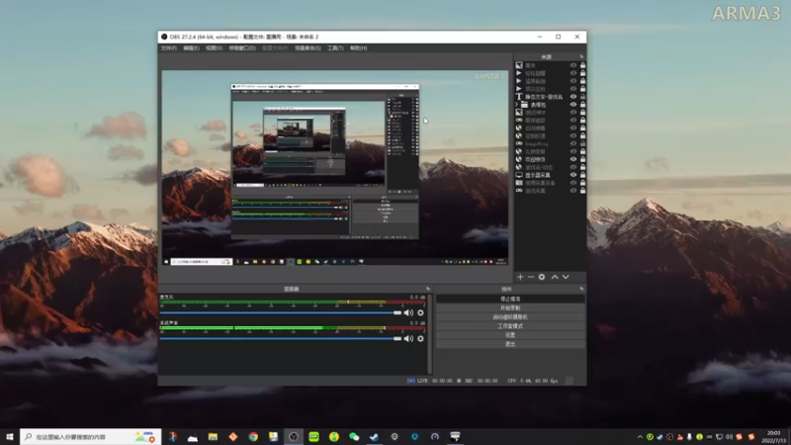The image size is (791, 445).
Task: Click the 退出 exit button
Action: (x=510, y=344)
